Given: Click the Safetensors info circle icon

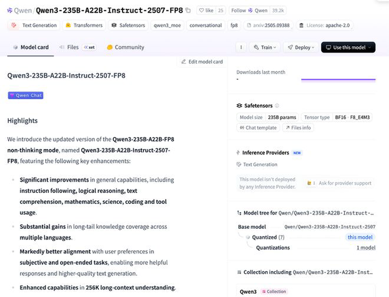Looking at the screenshot, I should point(277,106).
